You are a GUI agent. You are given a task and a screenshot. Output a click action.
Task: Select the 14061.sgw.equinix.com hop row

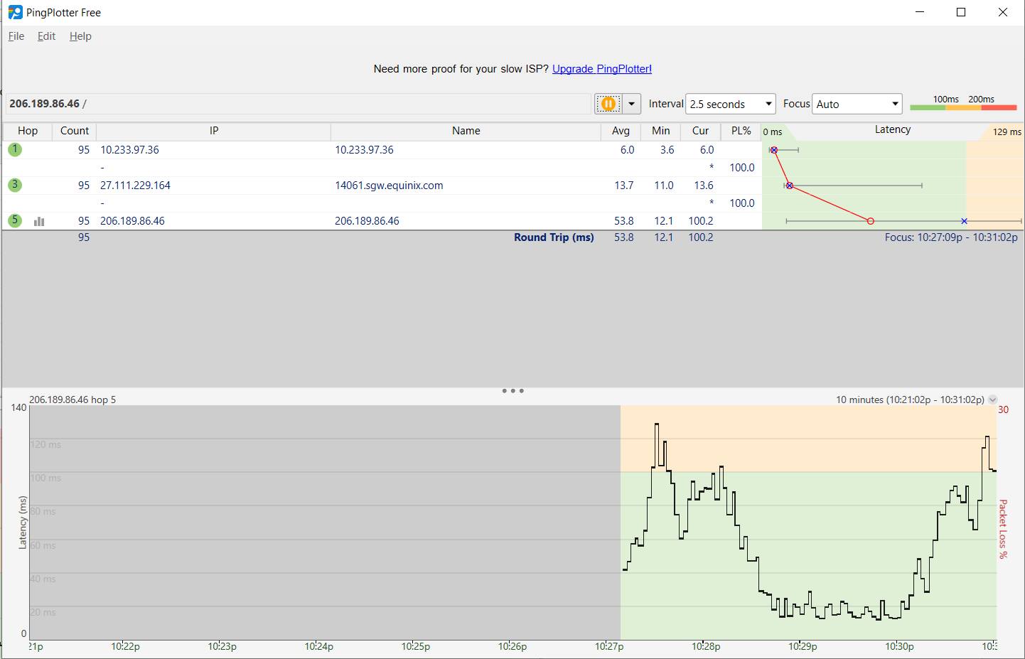(389, 186)
